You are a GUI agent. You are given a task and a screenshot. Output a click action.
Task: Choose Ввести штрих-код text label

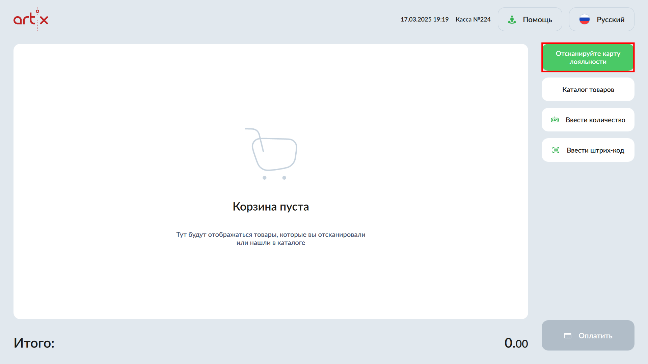coord(595,150)
